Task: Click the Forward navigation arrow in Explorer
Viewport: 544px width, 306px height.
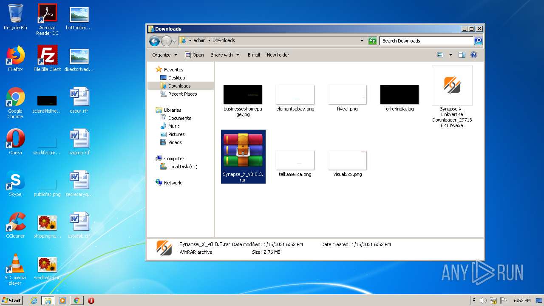Action: (166, 41)
